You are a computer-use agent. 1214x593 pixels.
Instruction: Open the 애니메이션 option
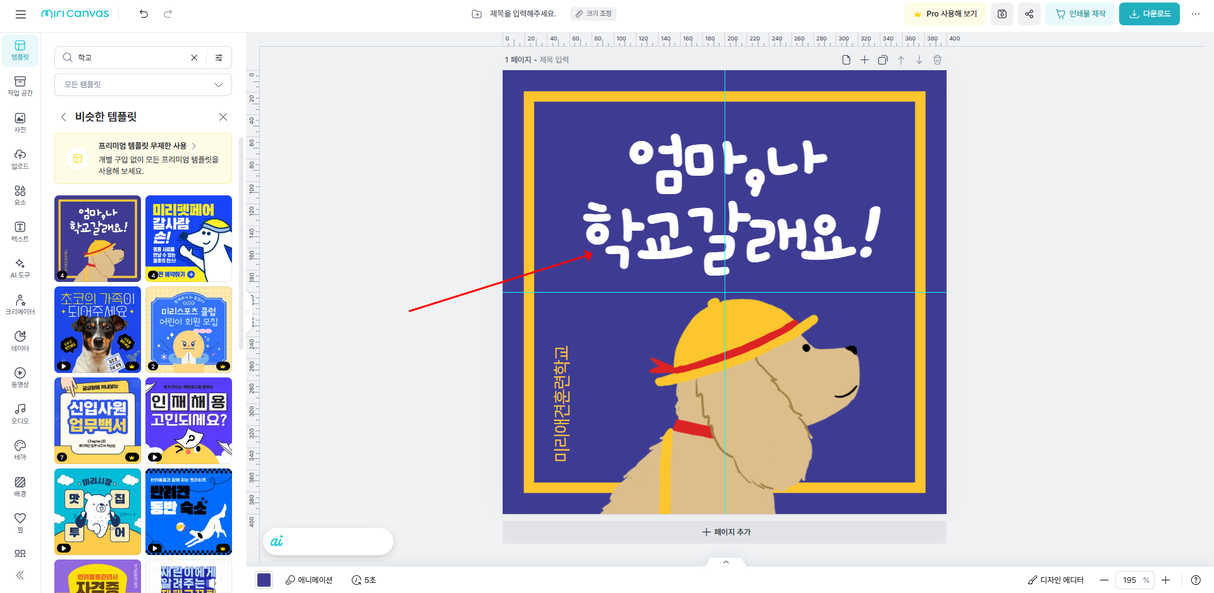pos(309,580)
